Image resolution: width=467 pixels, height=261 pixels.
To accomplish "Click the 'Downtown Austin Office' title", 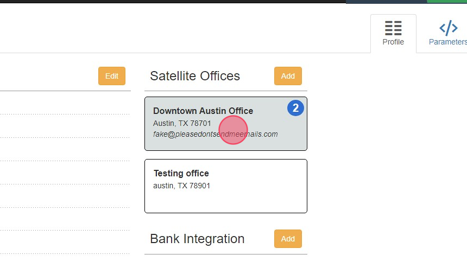I will pyautogui.click(x=203, y=111).
